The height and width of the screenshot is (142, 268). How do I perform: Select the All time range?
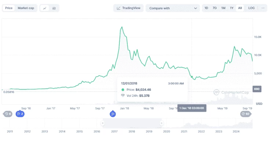click(240, 8)
